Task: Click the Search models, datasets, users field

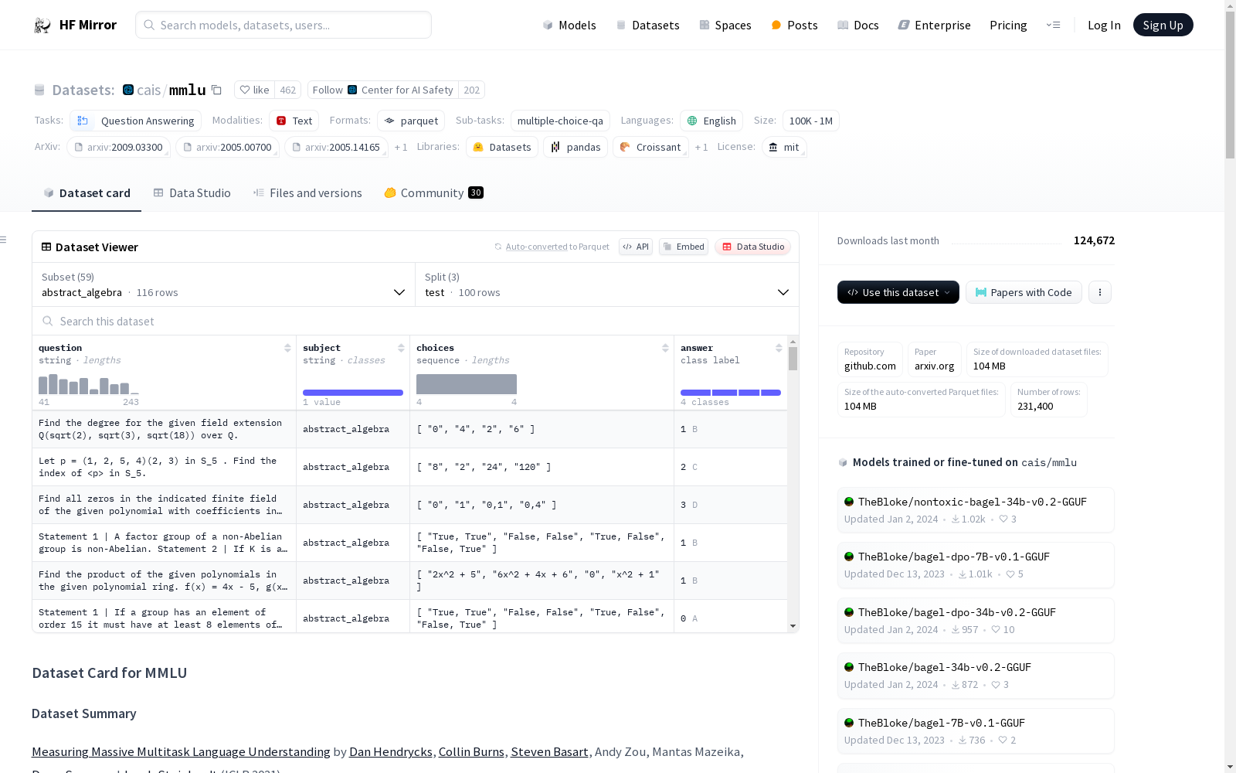Action: click(x=284, y=25)
